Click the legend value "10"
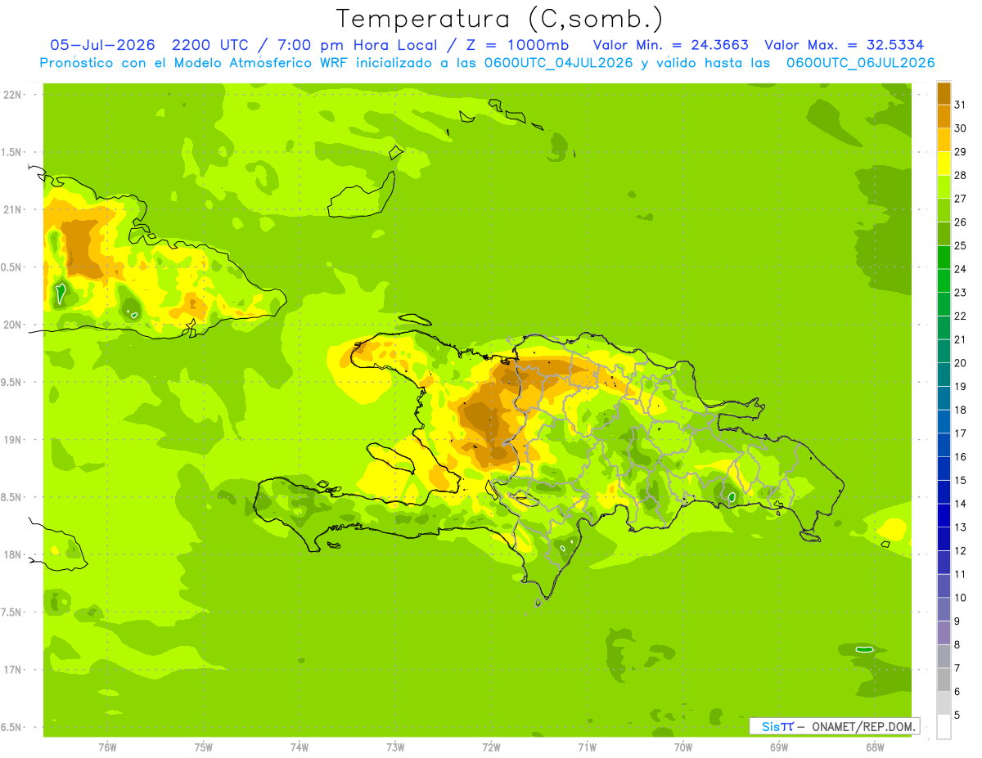The width and height of the screenshot is (982, 758). pos(960,598)
